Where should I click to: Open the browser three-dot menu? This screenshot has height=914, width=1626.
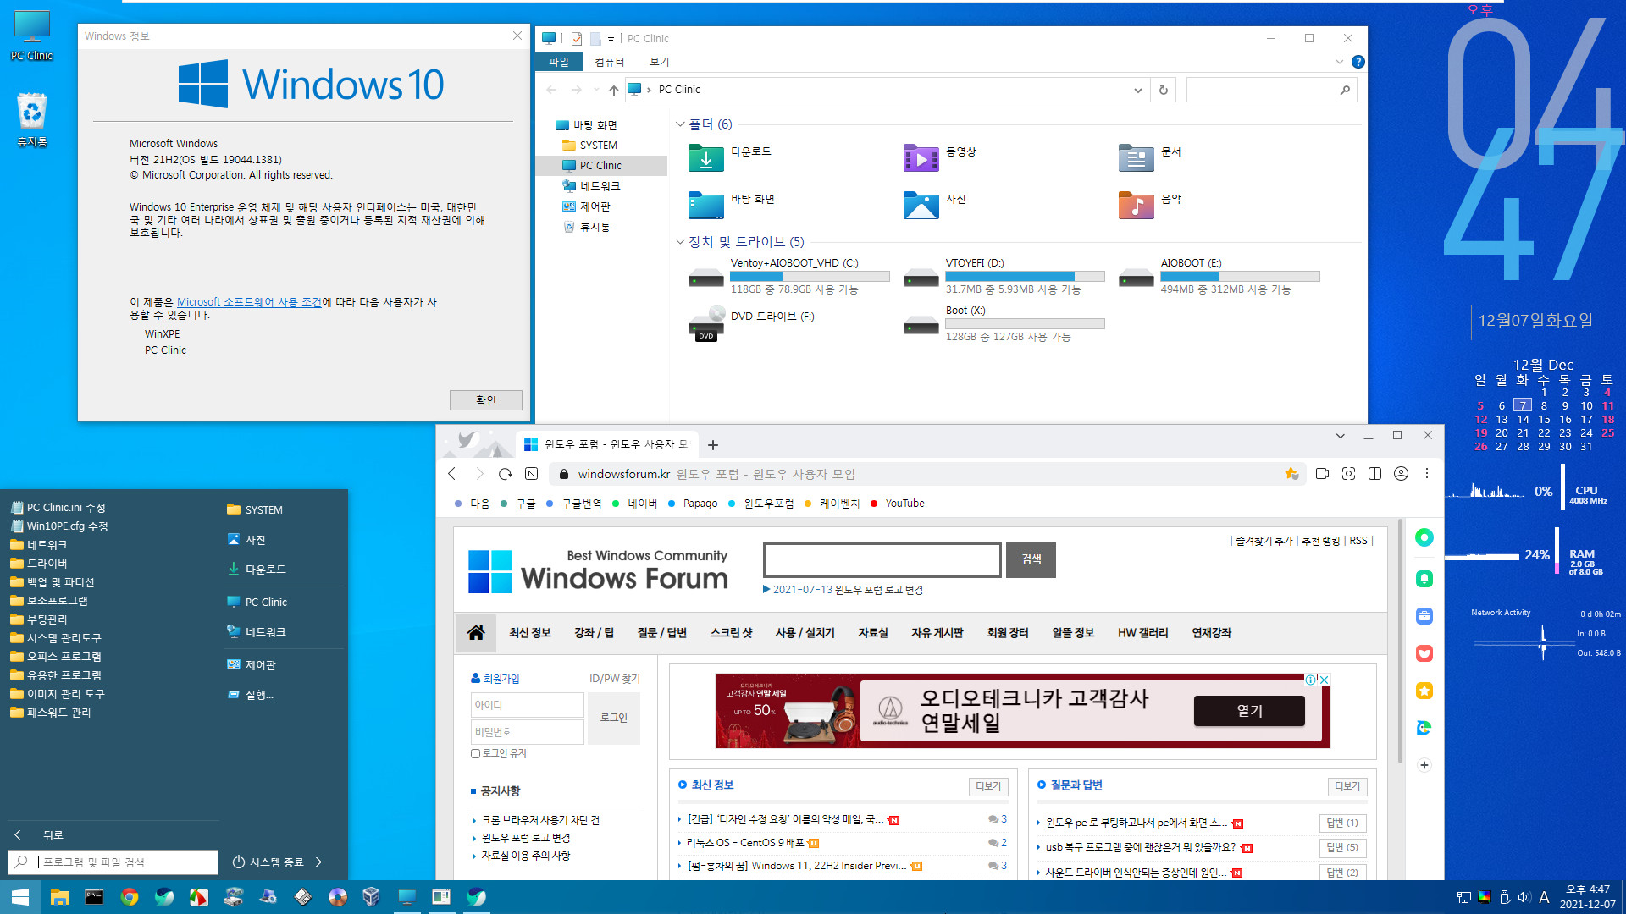click(x=1427, y=474)
